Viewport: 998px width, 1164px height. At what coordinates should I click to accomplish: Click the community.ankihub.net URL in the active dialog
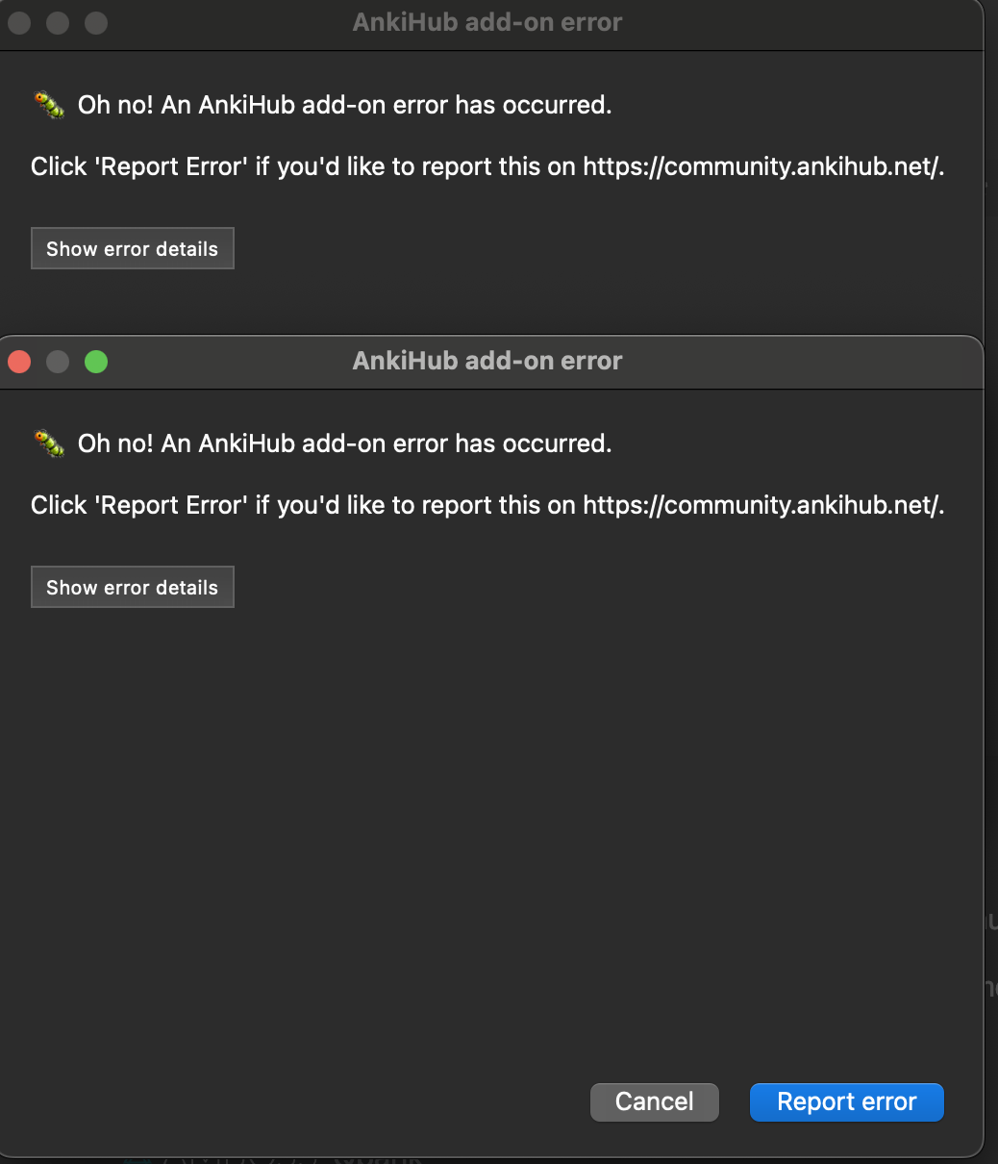pos(762,505)
